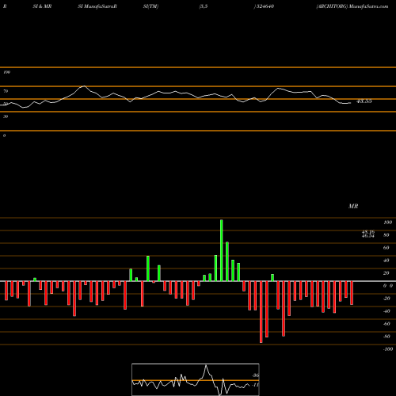Click the "(5,5" parameter text
Viewport: 396px width, 396px height.
tap(204, 6)
